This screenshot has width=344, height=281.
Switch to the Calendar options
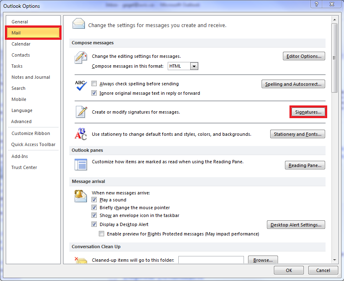(x=33, y=44)
